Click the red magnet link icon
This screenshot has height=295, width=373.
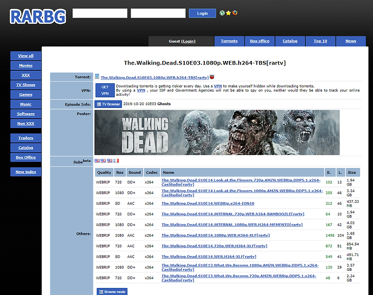point(212,77)
